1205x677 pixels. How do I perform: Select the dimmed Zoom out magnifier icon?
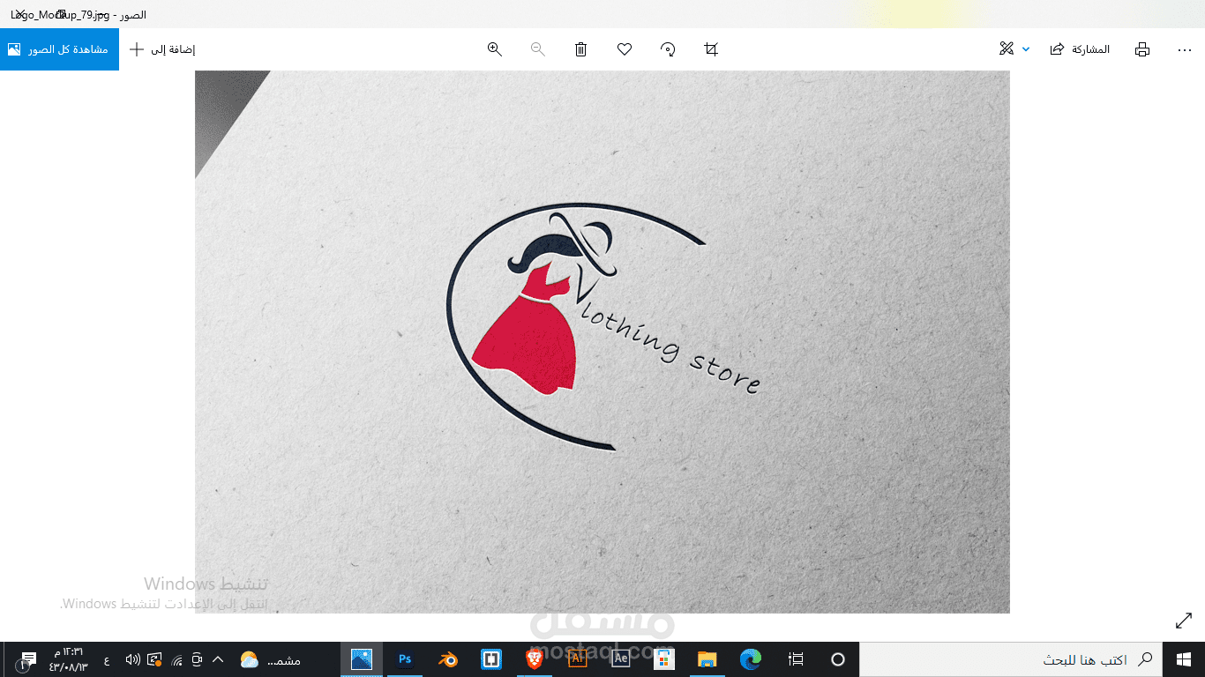(536, 49)
